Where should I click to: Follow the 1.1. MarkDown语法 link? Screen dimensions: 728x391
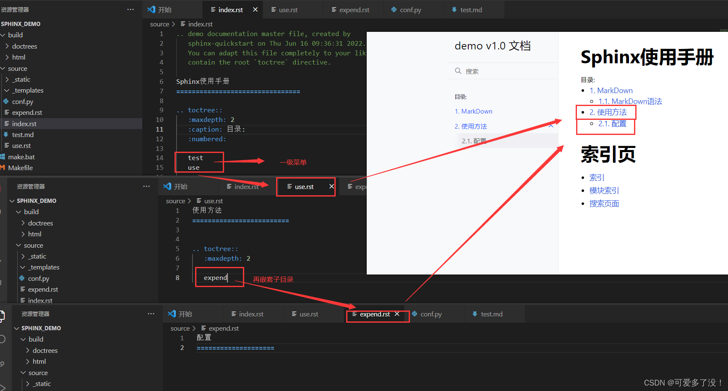click(631, 101)
